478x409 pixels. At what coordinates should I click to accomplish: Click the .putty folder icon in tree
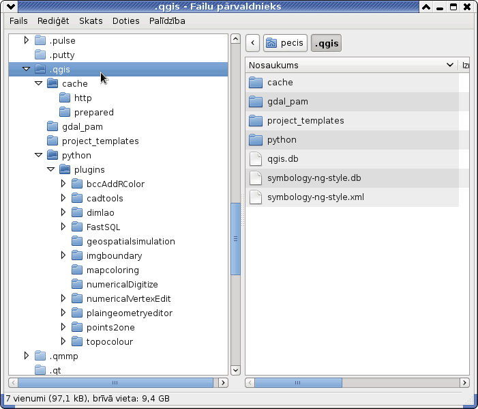[x=40, y=55]
